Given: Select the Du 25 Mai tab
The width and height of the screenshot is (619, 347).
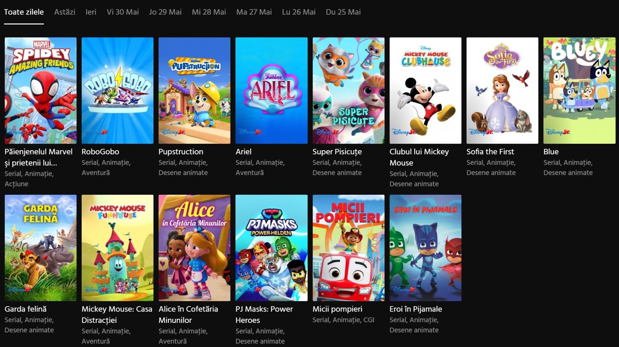Looking at the screenshot, I should coord(343,12).
